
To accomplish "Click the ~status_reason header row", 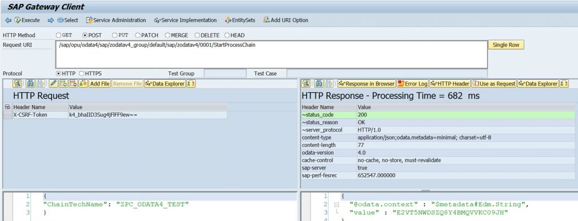I will coord(438,122).
